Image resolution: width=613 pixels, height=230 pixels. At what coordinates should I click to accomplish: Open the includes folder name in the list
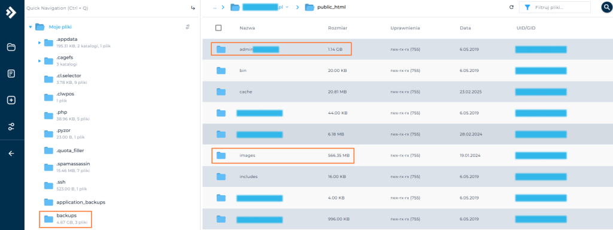pos(248,177)
